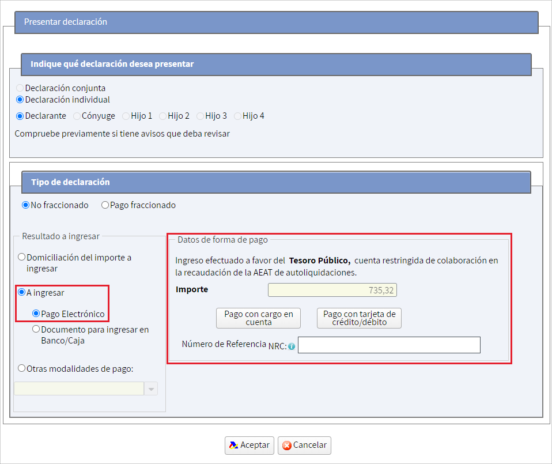Click the Aceptar button
The image size is (552, 464).
[x=249, y=446]
